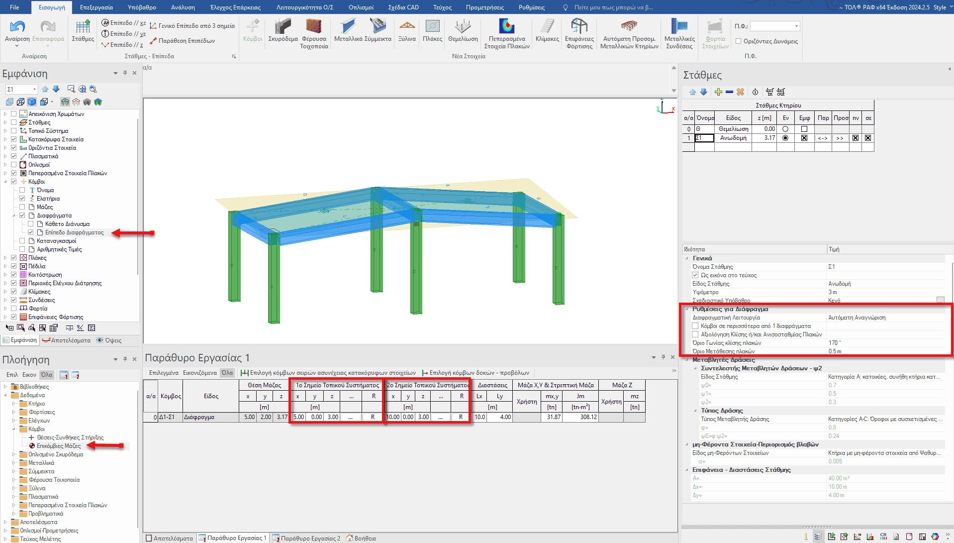The height and width of the screenshot is (543, 954).
Task: Toggle the Επίπεδο Διαφράγματος checkbox
Action: click(x=31, y=232)
